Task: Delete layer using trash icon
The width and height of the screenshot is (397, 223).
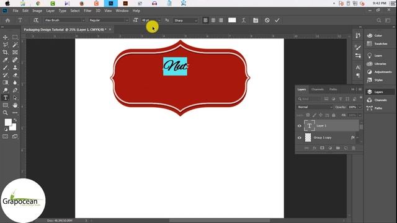Action: (x=354, y=148)
